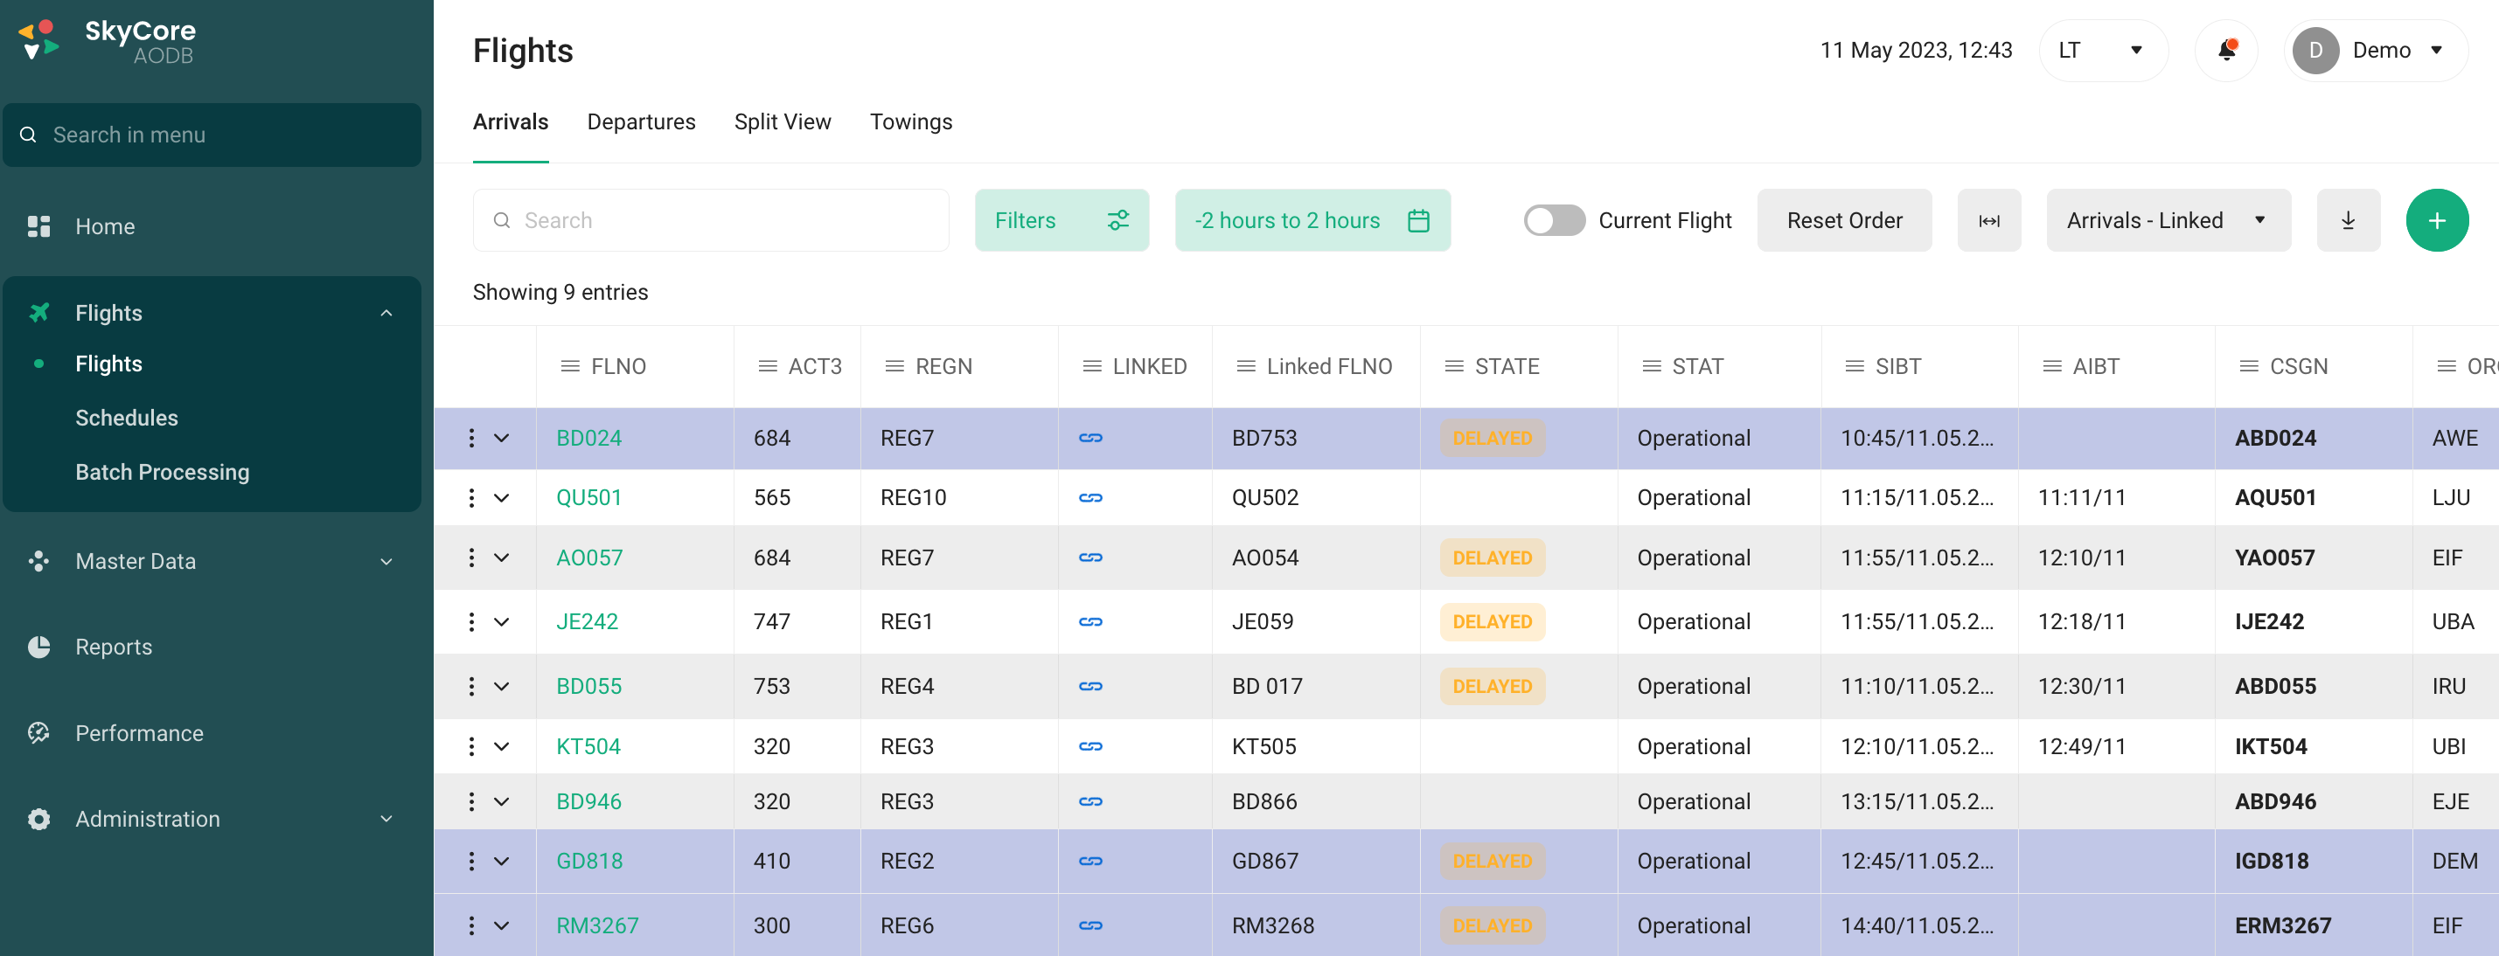
Task: Open the LT timezone dropdown
Action: tap(2102, 51)
